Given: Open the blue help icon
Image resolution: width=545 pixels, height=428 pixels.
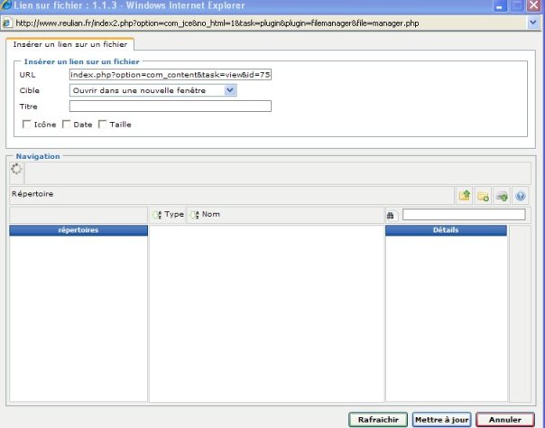Looking at the screenshot, I should 520,195.
